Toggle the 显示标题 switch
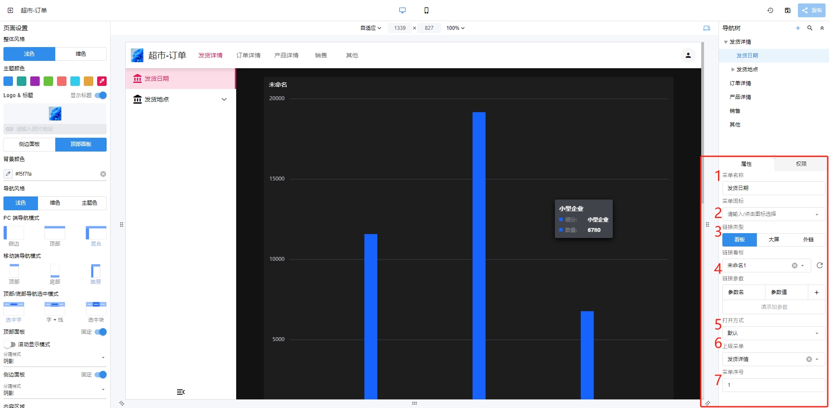829x408 pixels. coord(101,95)
